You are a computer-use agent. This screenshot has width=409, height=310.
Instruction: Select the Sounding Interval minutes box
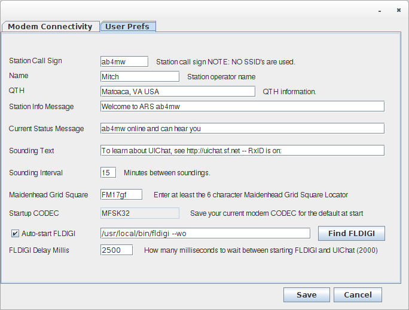[108, 172]
